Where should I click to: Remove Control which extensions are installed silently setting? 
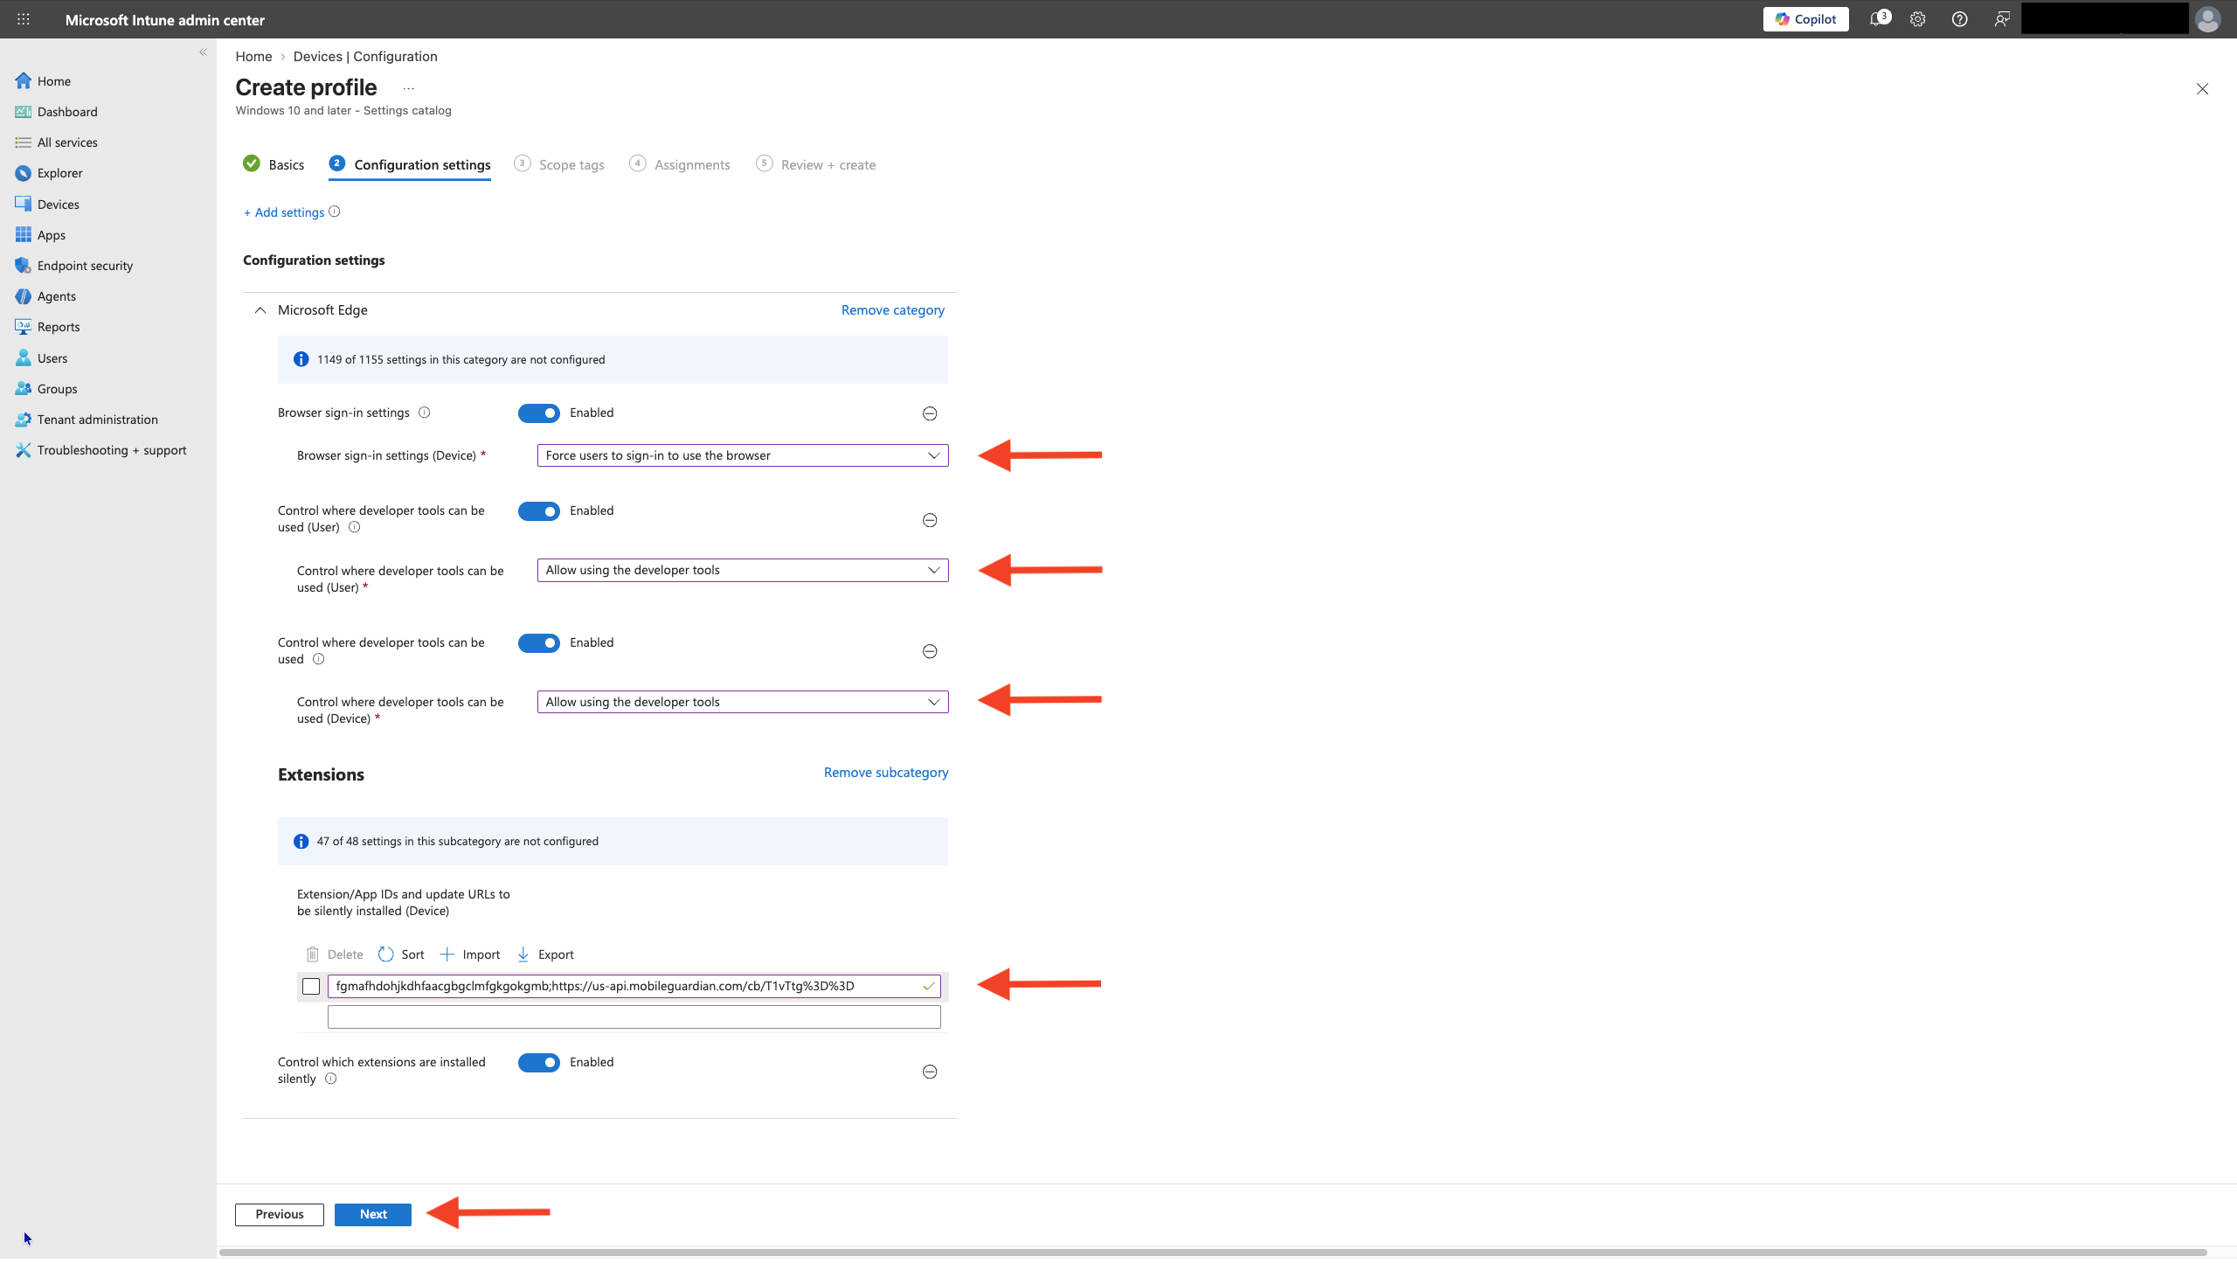tap(930, 1072)
